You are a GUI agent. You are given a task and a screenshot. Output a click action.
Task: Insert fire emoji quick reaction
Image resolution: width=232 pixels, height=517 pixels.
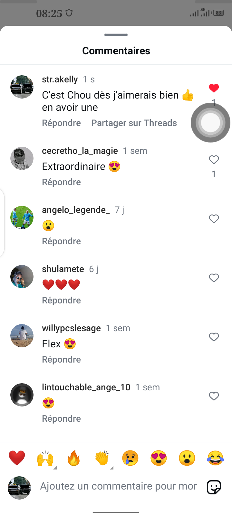(x=73, y=458)
